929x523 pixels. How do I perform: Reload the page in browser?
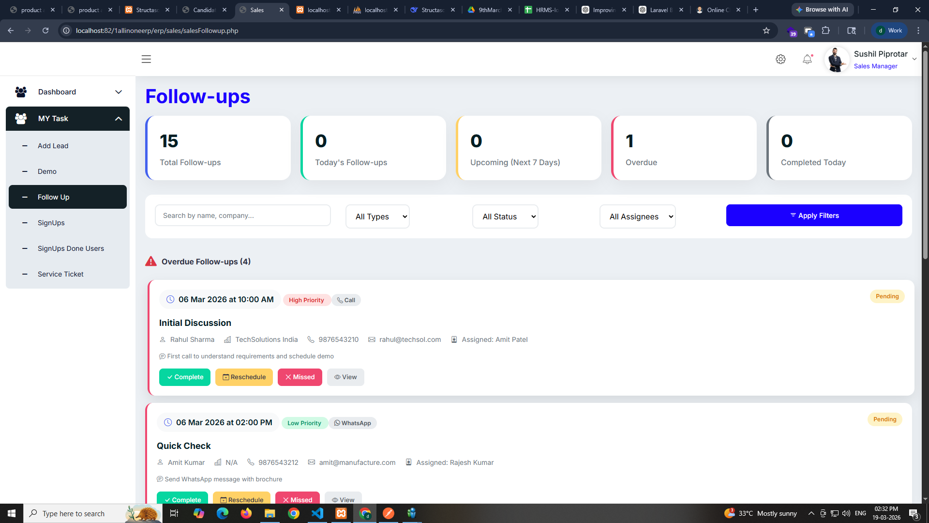tap(45, 31)
